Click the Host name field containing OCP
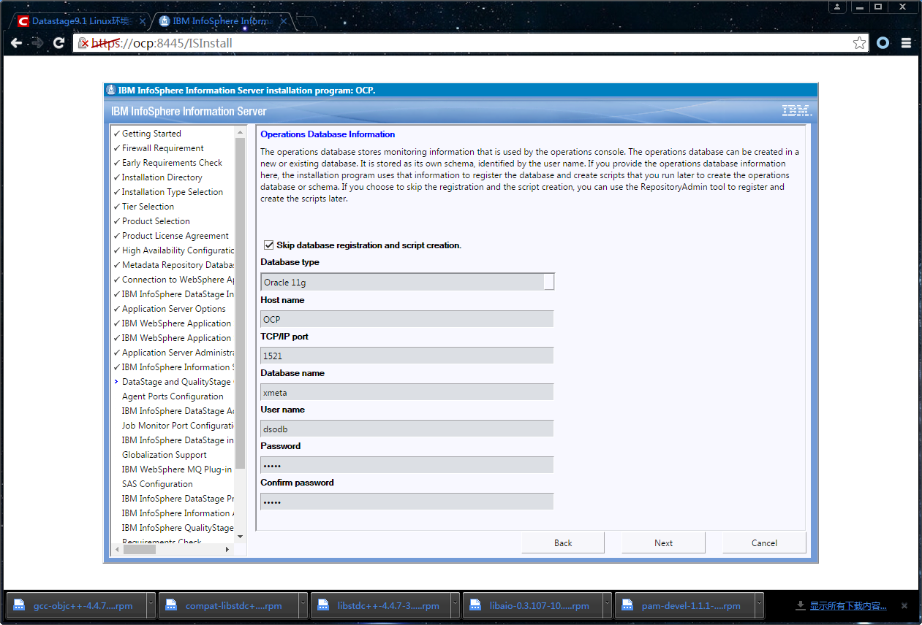Screen dimensions: 922x625 click(407, 319)
